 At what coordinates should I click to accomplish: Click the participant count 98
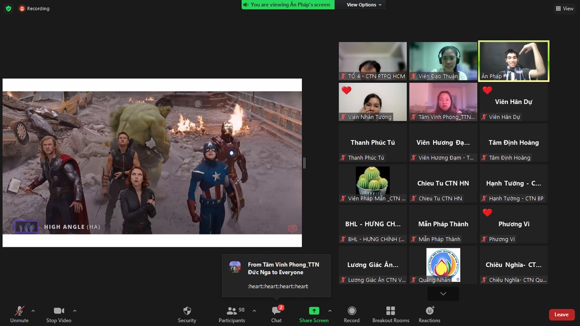(242, 310)
